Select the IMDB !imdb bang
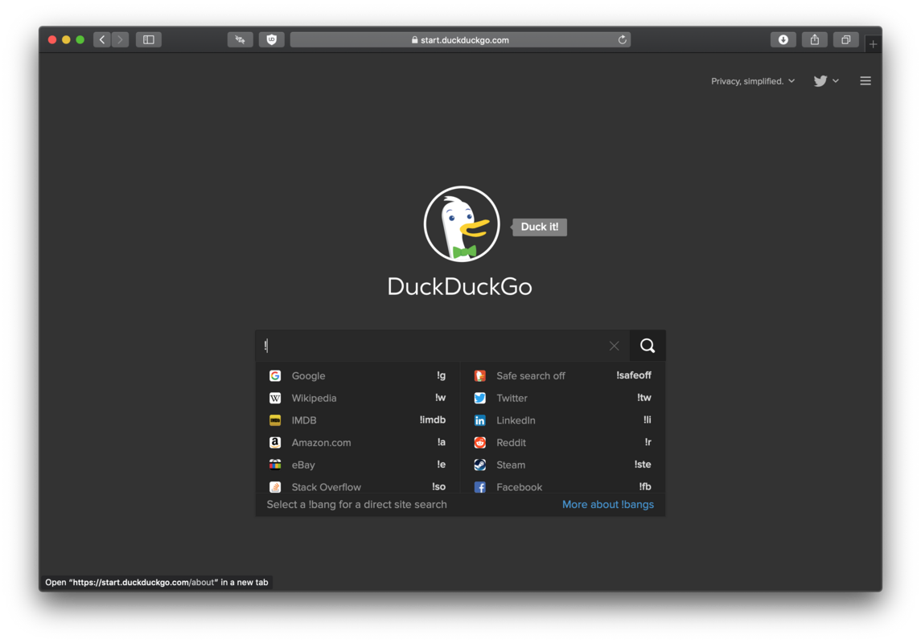 coord(358,420)
